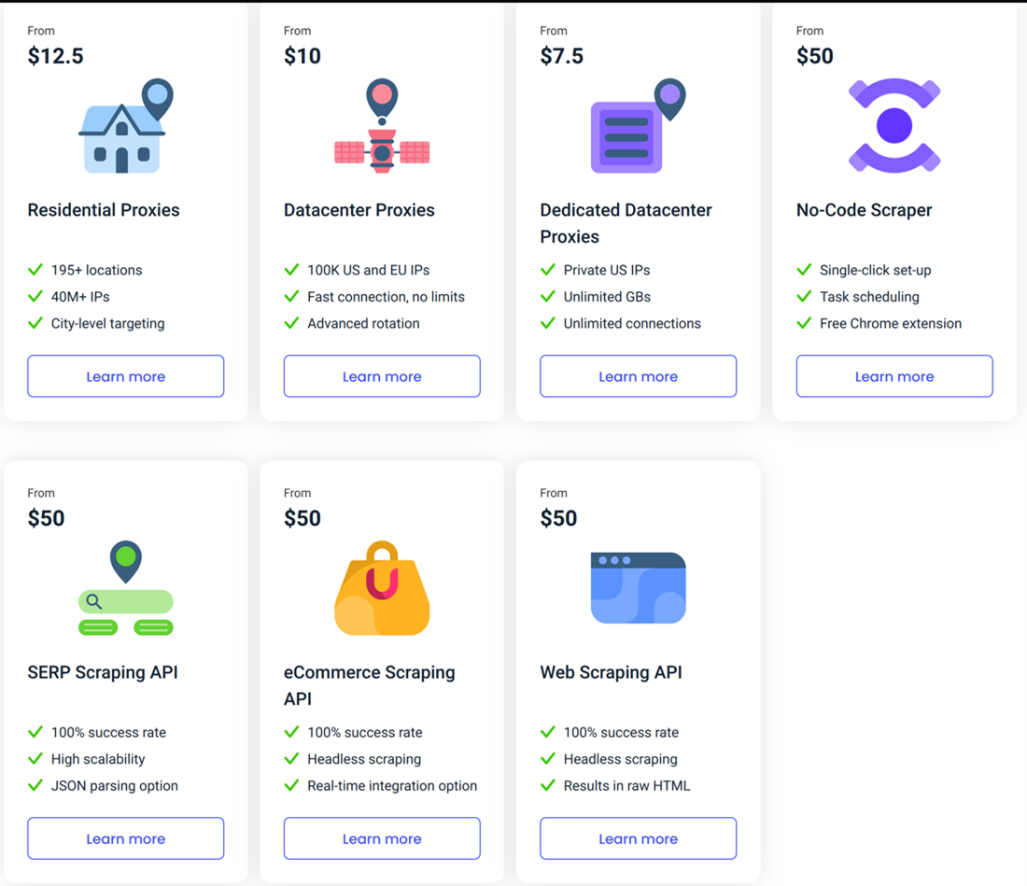Click the Residential Proxies heading
The width and height of the screenshot is (1027, 886).
coord(104,210)
